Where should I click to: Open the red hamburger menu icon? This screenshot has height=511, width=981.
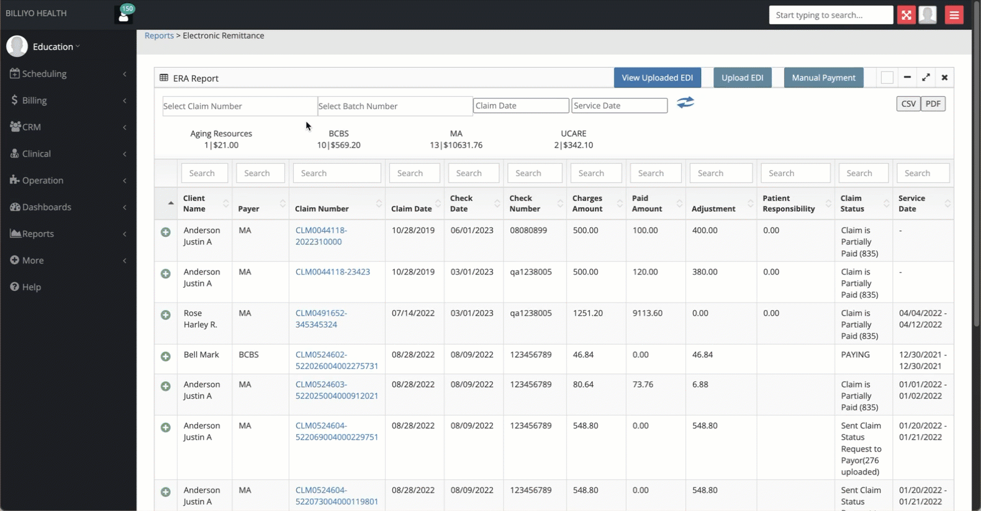pyautogui.click(x=954, y=15)
